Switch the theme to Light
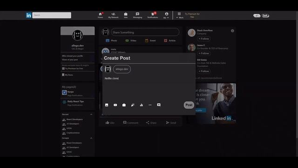298x168 pixels. click(x=257, y=15)
